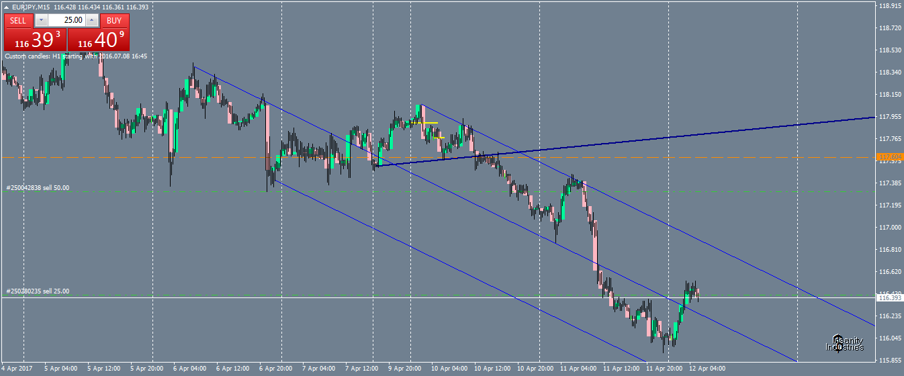Click the red SELL button
The height and width of the screenshot is (376, 904).
coord(18,20)
